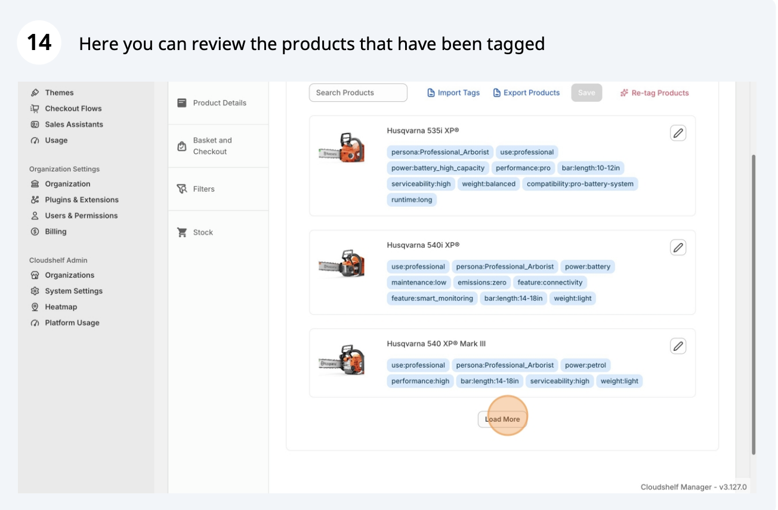
Task: Click the Husqvarna 535i XP chainsaw thumbnail
Action: 342,147
